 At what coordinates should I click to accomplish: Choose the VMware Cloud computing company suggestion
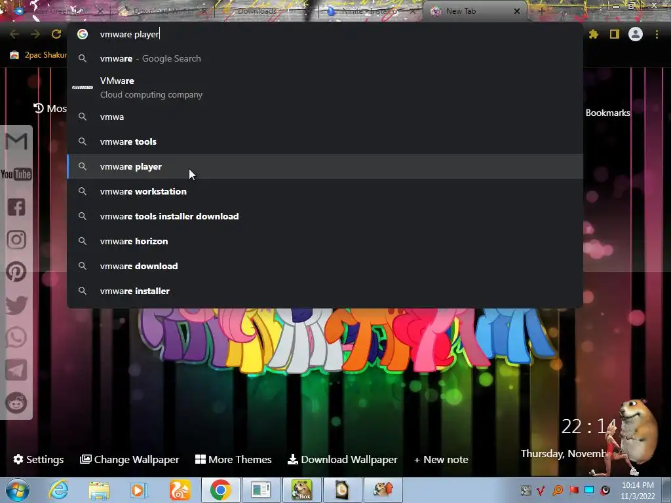[325, 88]
